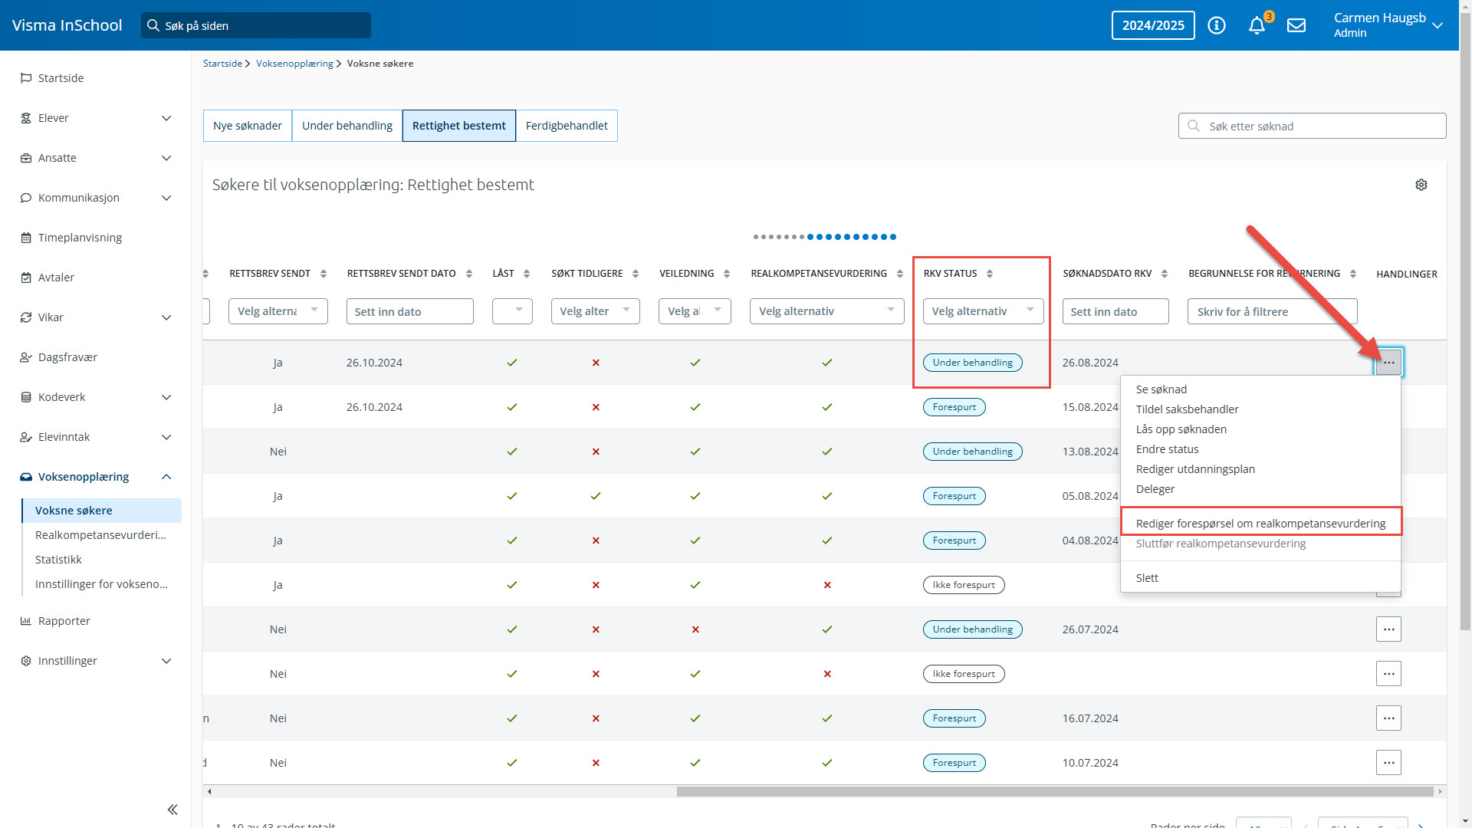Viewport: 1472px width, 828px height.
Task: Switch to Nye søknader tab
Action: [248, 126]
